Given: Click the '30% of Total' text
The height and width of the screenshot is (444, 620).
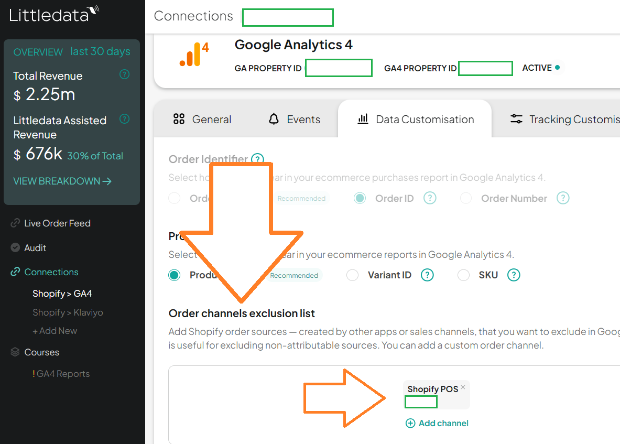Looking at the screenshot, I should point(95,156).
